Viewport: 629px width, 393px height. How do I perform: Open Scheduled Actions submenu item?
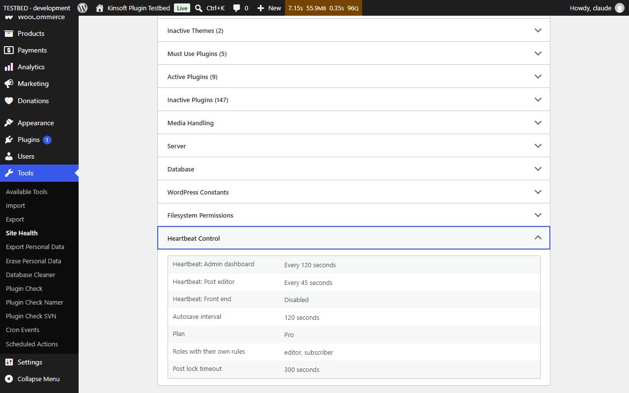[x=32, y=344]
